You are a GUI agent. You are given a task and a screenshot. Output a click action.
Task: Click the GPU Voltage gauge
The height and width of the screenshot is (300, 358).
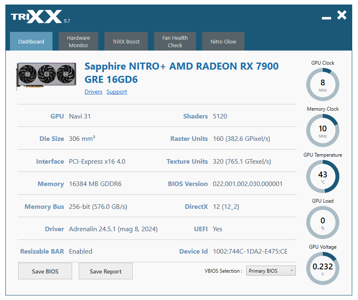pyautogui.click(x=323, y=269)
